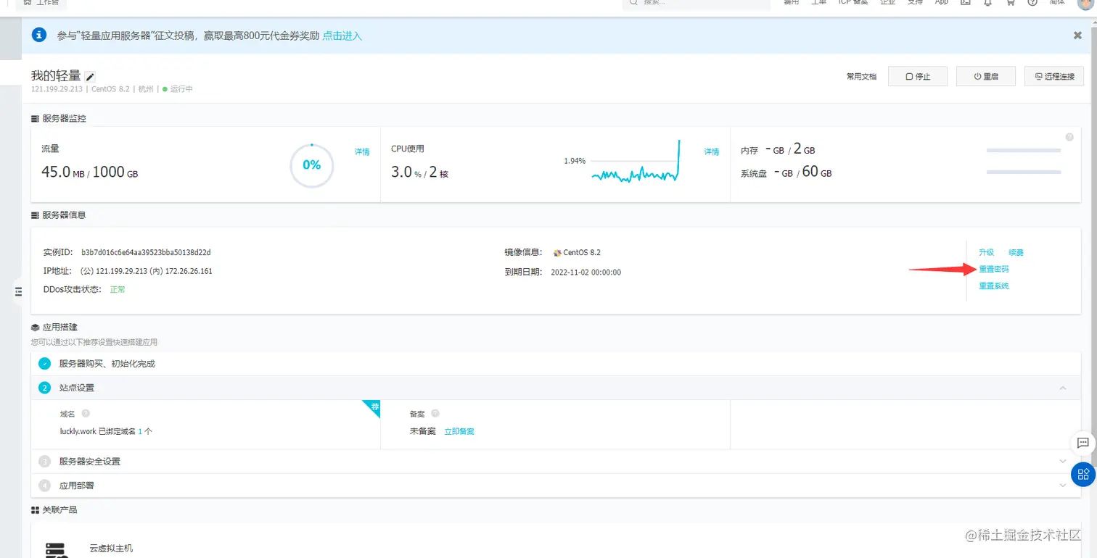Close the blue promotion banner
The height and width of the screenshot is (558, 1097).
1077,35
